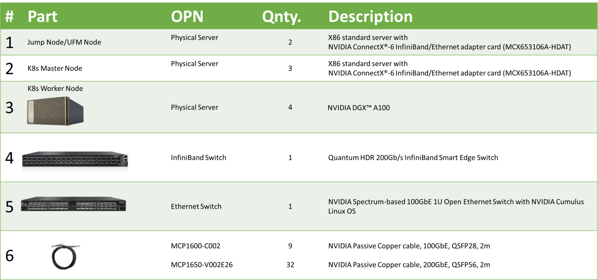Select the Ethernet Switch OPN text

tap(196, 206)
